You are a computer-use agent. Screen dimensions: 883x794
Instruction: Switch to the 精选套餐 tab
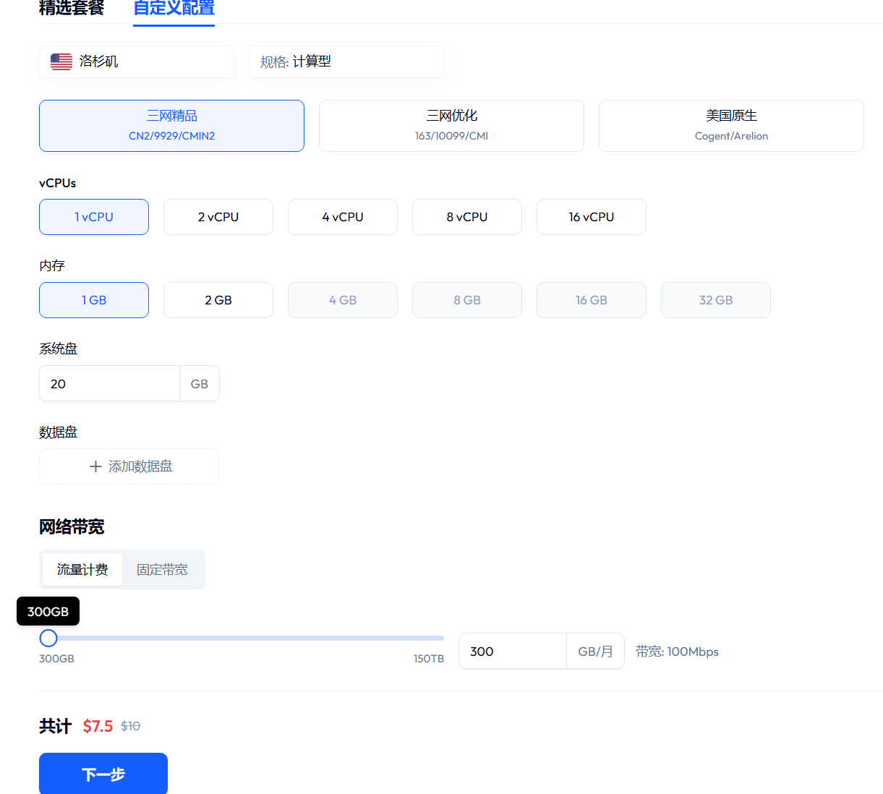coord(72,9)
